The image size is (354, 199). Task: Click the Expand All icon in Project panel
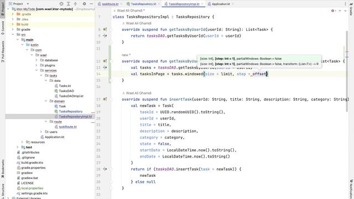click(69, 4)
